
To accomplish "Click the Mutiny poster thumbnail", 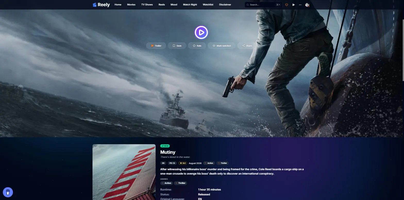I will coord(124,172).
